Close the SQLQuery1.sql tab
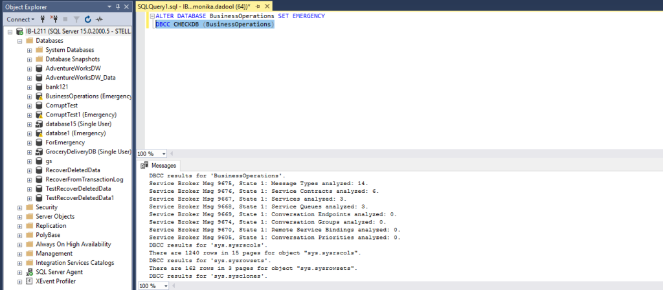 coord(267,6)
